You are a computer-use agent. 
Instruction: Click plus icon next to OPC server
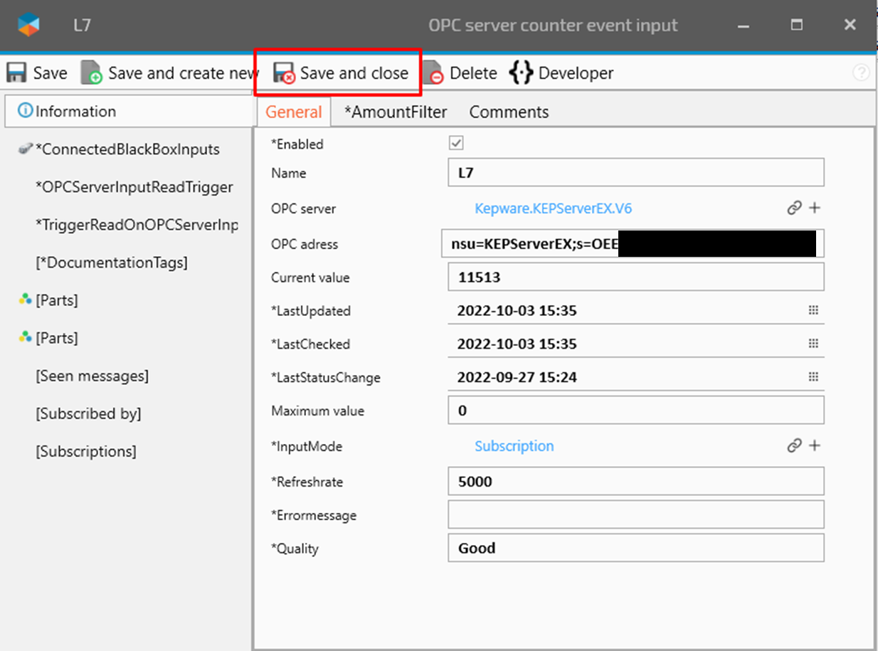(x=815, y=208)
